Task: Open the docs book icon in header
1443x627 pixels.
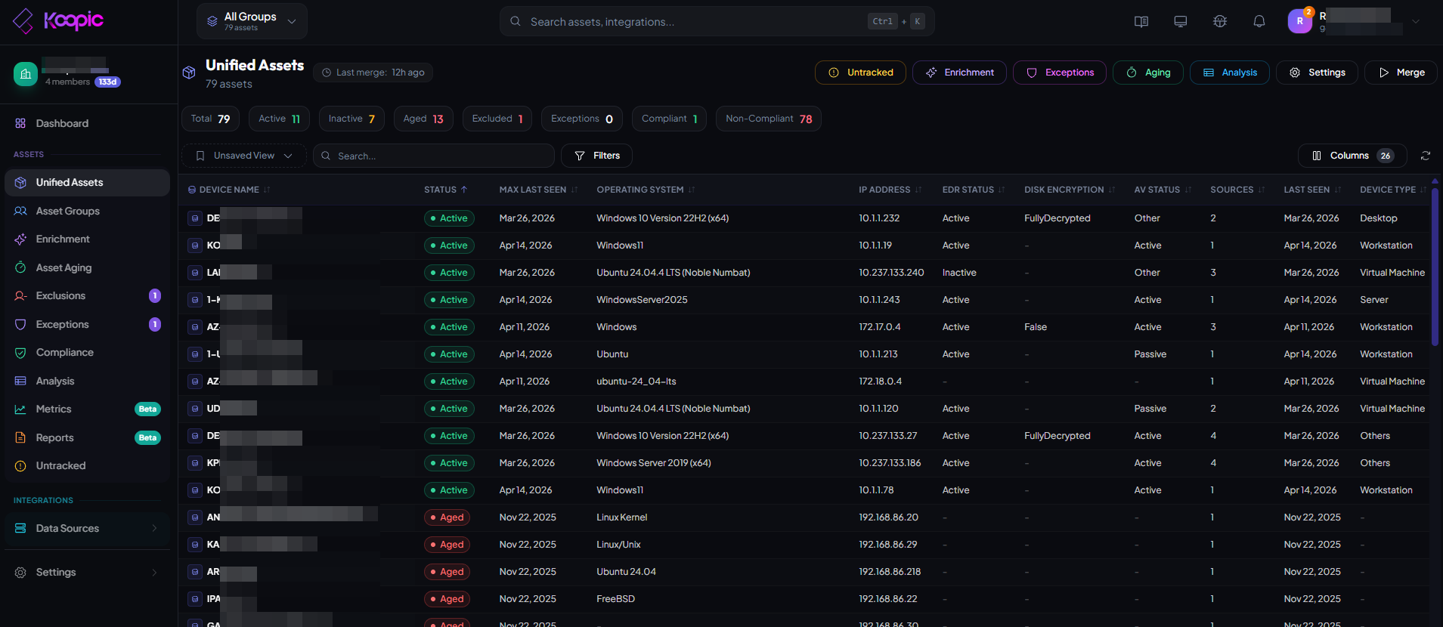Action: point(1141,21)
